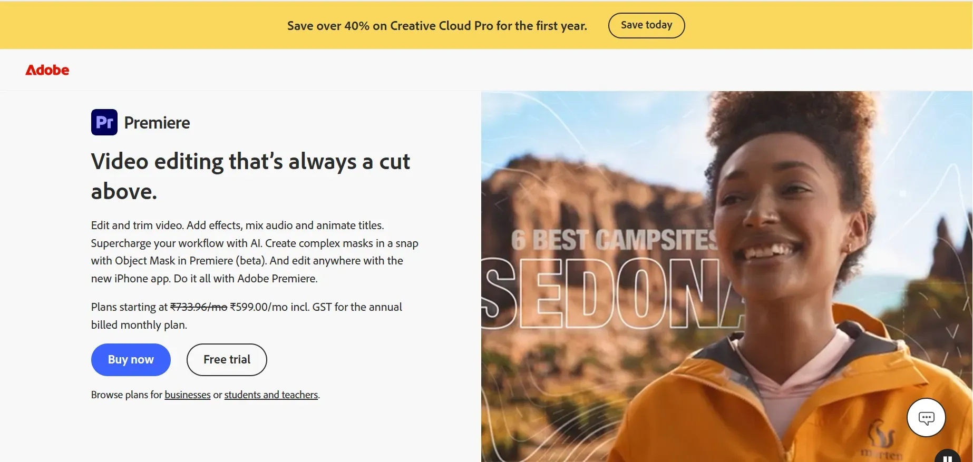The width and height of the screenshot is (973, 462).
Task: Open the students and teachers pricing page
Action: (271, 395)
